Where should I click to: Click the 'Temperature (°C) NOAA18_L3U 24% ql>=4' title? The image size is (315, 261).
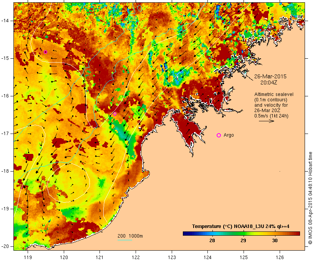coord(241,226)
